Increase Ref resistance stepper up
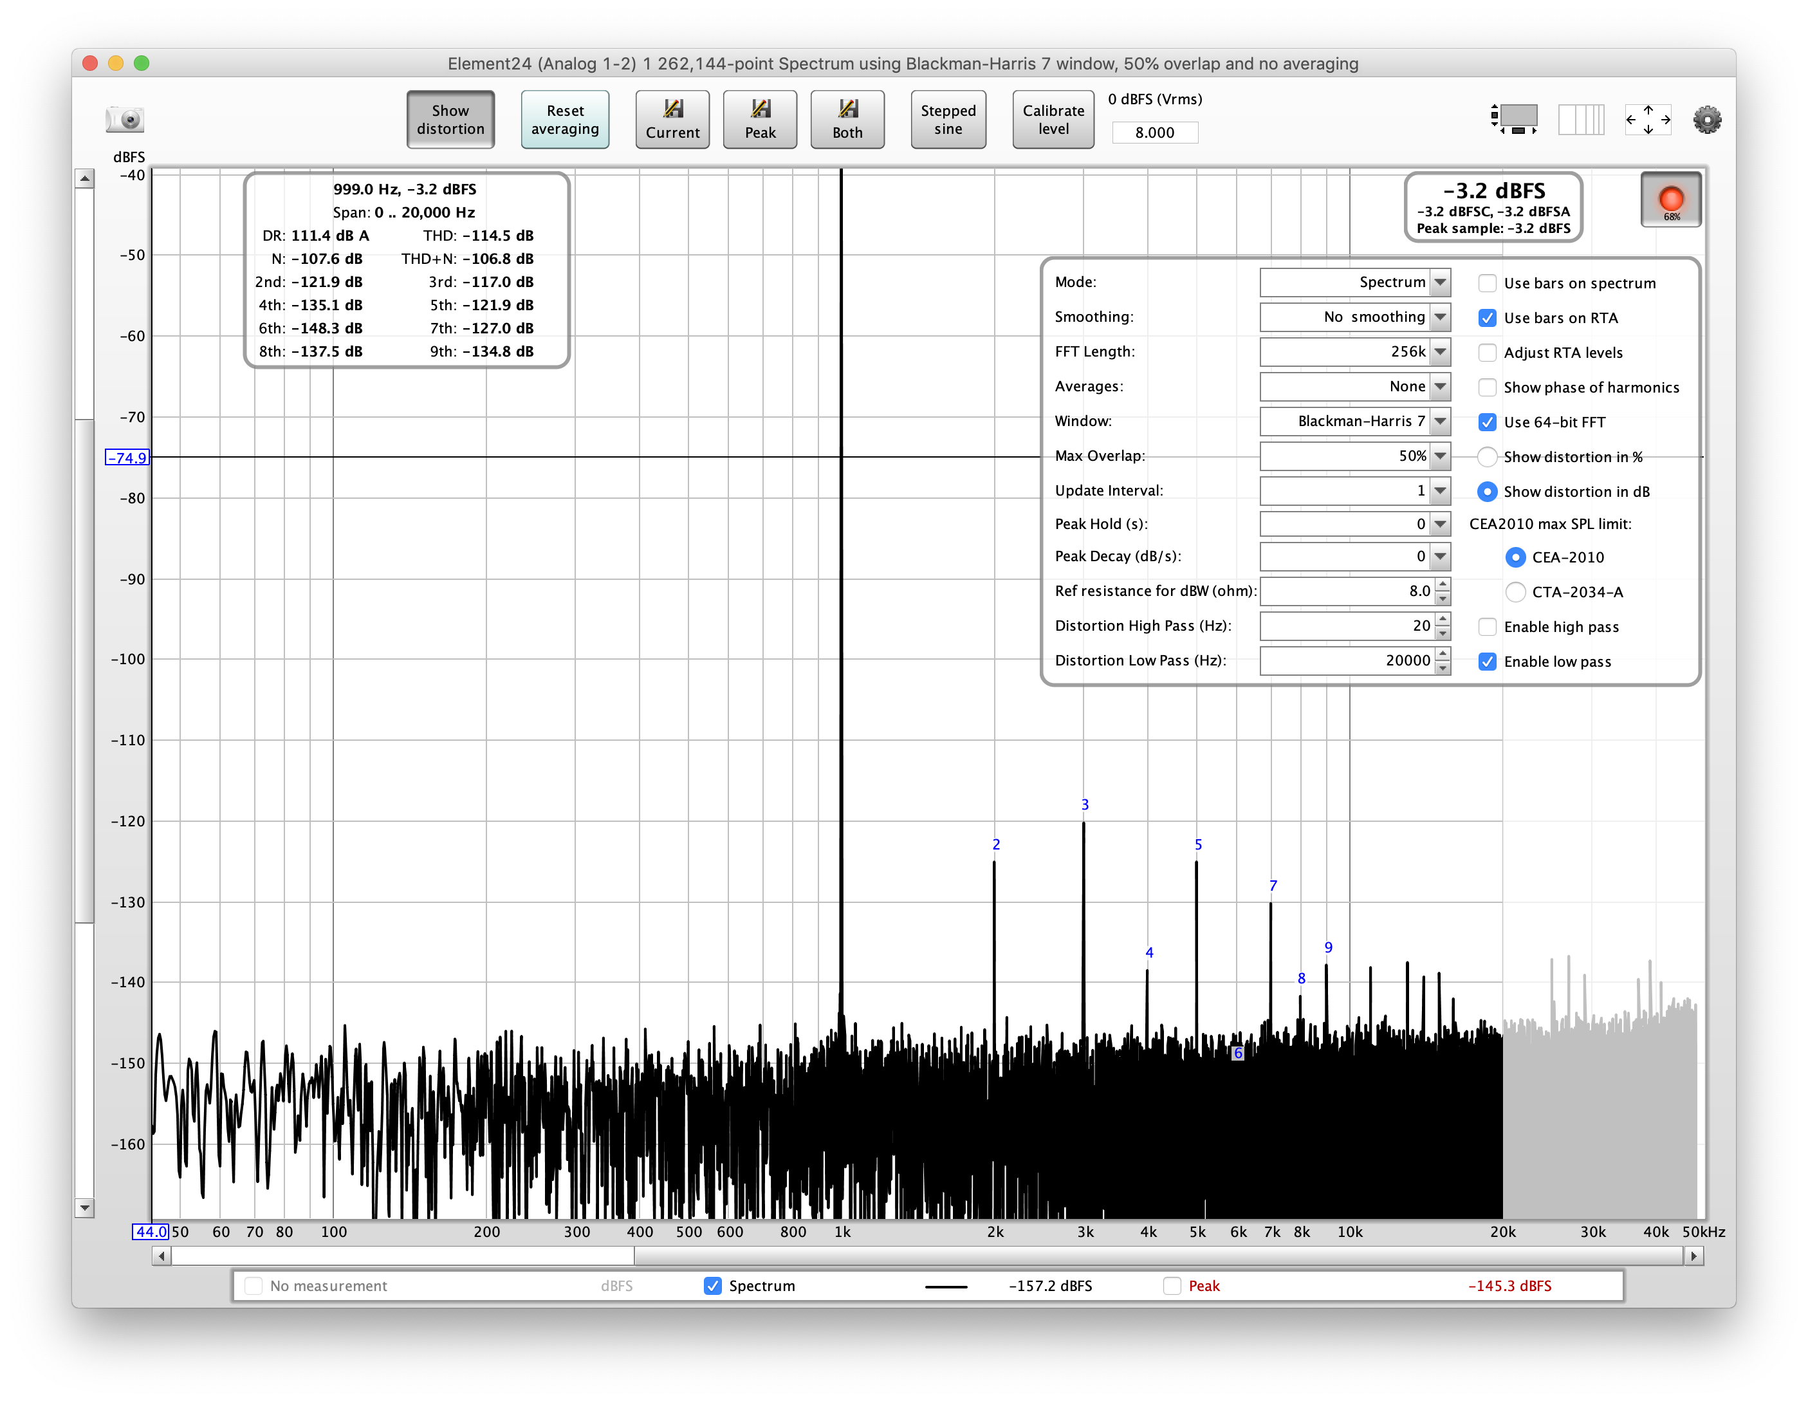This screenshot has height=1403, width=1808. tap(1443, 585)
